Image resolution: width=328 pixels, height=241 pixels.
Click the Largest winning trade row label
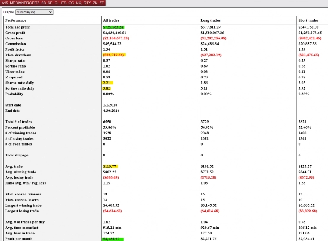pos(23,205)
